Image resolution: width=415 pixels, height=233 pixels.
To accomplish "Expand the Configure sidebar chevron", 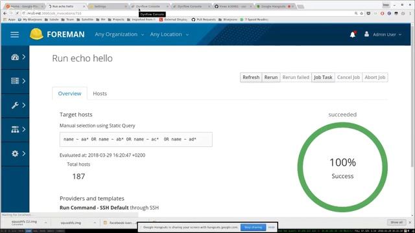I will pos(24,105).
